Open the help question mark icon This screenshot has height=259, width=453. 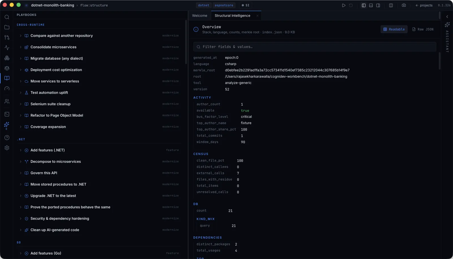coord(7,138)
